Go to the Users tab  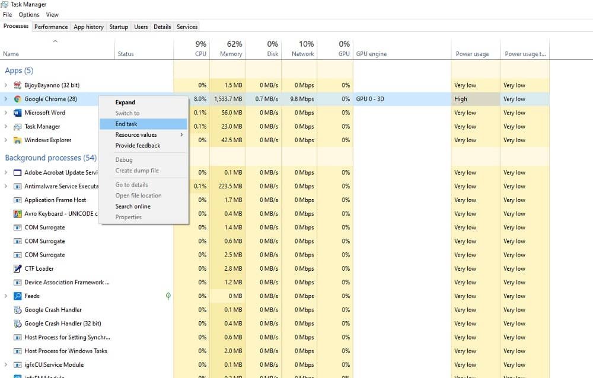(141, 27)
